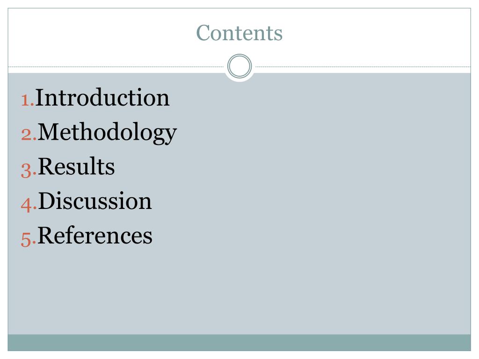The height and width of the screenshot is (359, 479).
Task: Click the orange number 1 bullet
Action: click(x=28, y=101)
